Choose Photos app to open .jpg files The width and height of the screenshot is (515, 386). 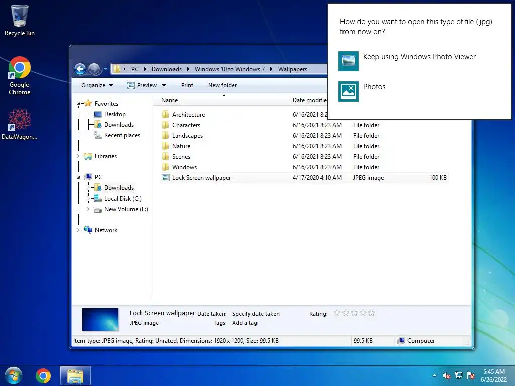[x=362, y=91]
